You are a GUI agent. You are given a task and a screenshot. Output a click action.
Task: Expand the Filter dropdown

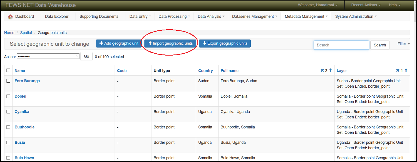click(403, 44)
